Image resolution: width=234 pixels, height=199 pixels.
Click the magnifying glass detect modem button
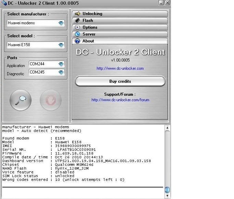(21, 100)
